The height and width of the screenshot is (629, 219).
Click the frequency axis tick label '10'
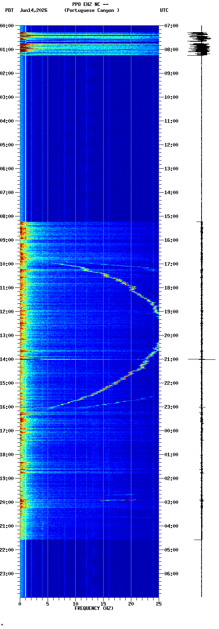pyautogui.click(x=75, y=604)
